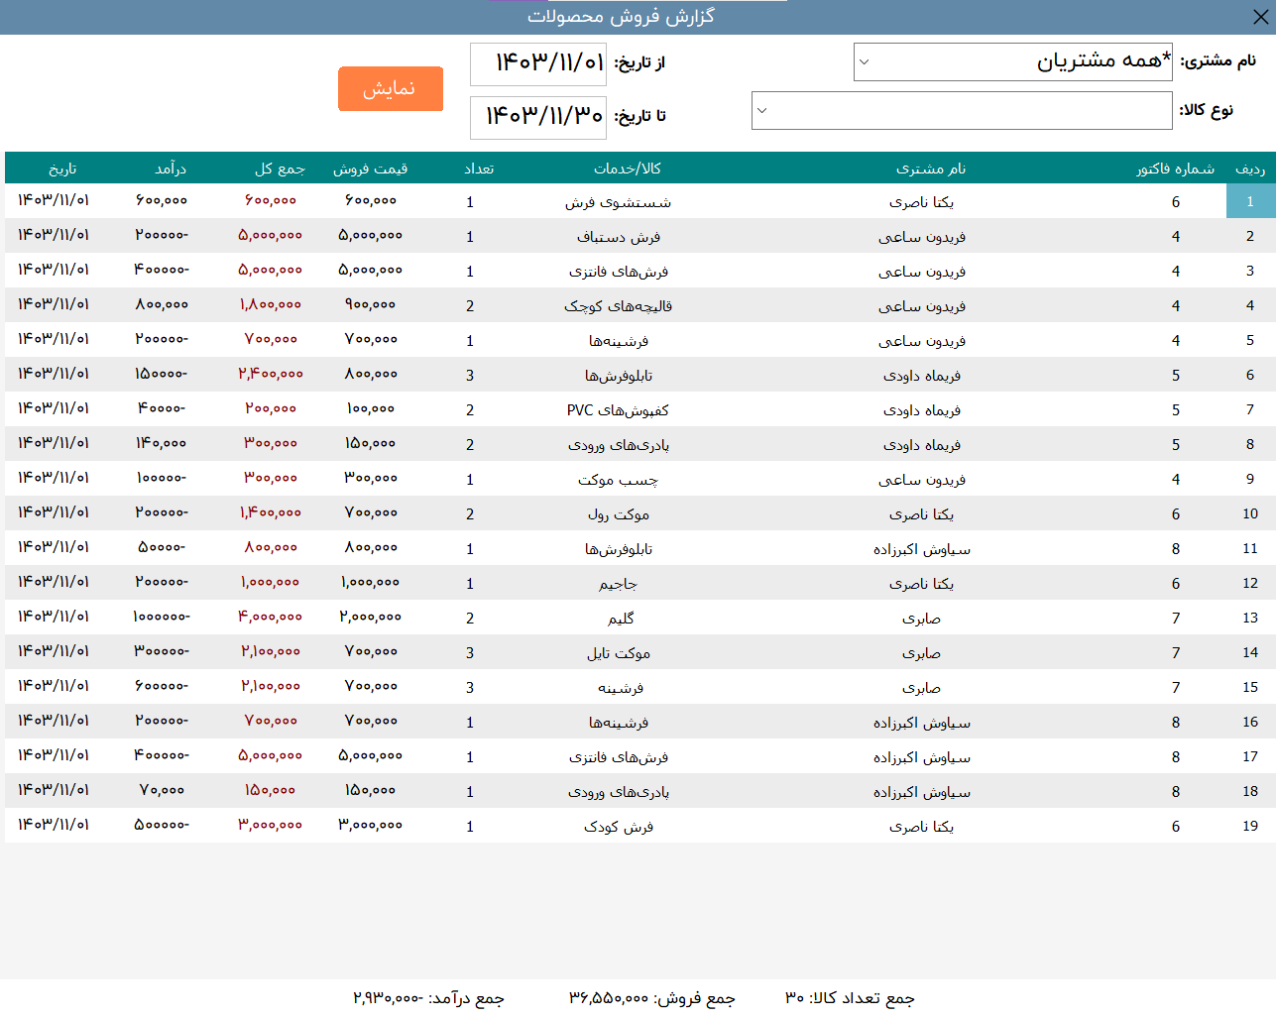This screenshot has height=1019, width=1276.
Task: Click the orange نمایش button
Action: click(390, 89)
